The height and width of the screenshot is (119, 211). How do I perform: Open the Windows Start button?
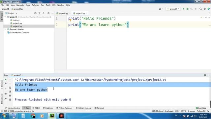(x=4, y=116)
